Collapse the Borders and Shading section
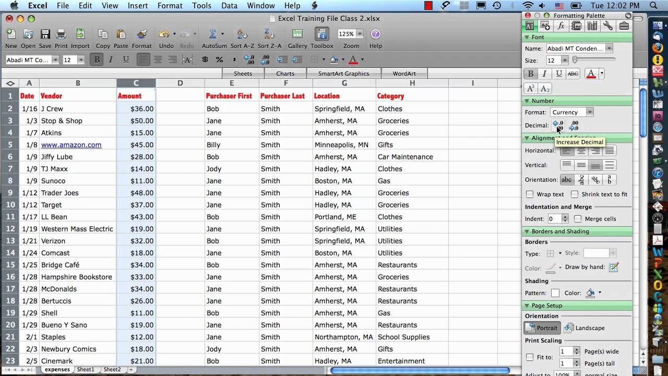Screen dimensions: 668x376 pyautogui.click(x=527, y=231)
